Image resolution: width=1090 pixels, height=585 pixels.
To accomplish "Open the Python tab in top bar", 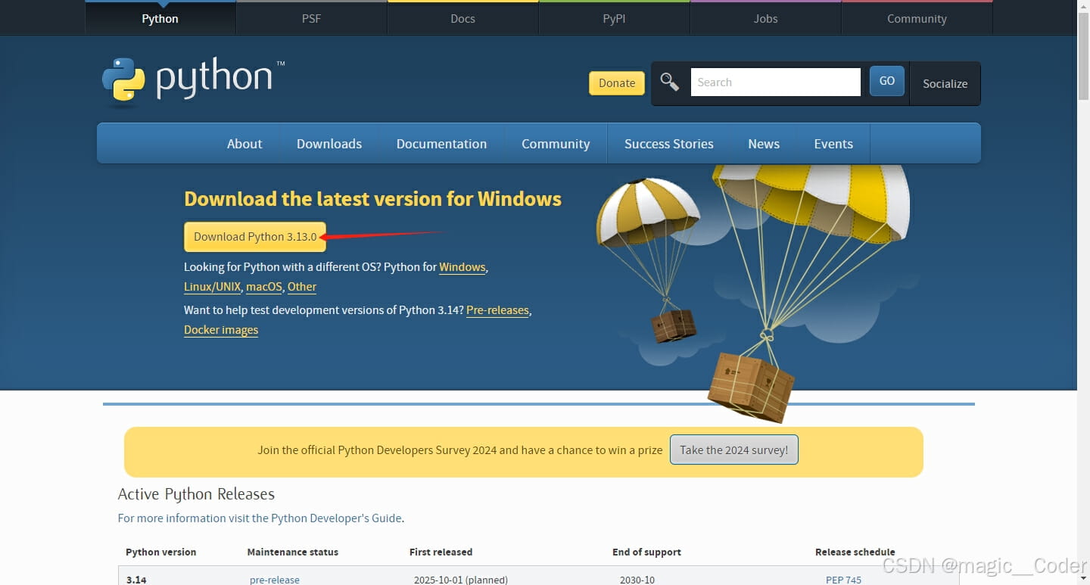I will [160, 18].
